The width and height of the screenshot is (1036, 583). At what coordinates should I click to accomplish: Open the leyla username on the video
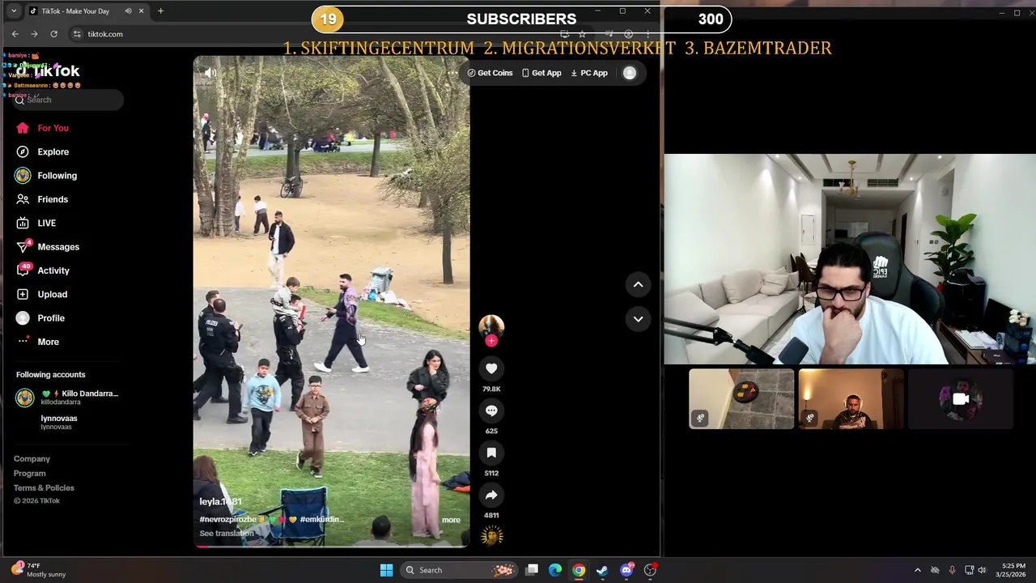[220, 502]
